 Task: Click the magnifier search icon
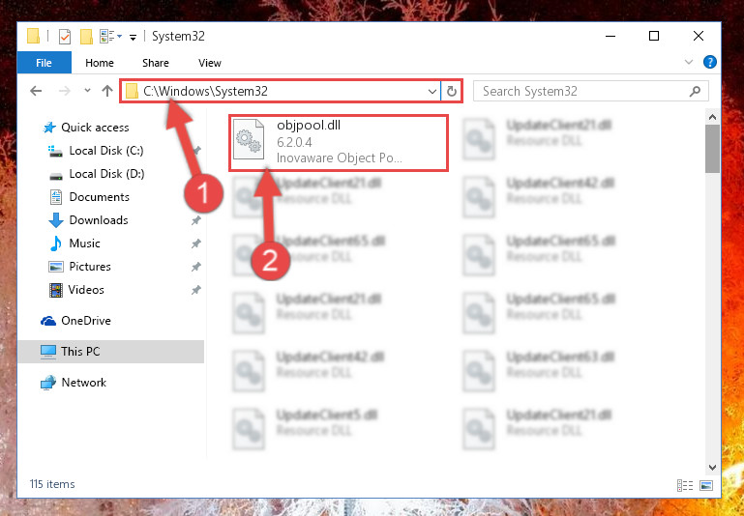pyautogui.click(x=695, y=92)
